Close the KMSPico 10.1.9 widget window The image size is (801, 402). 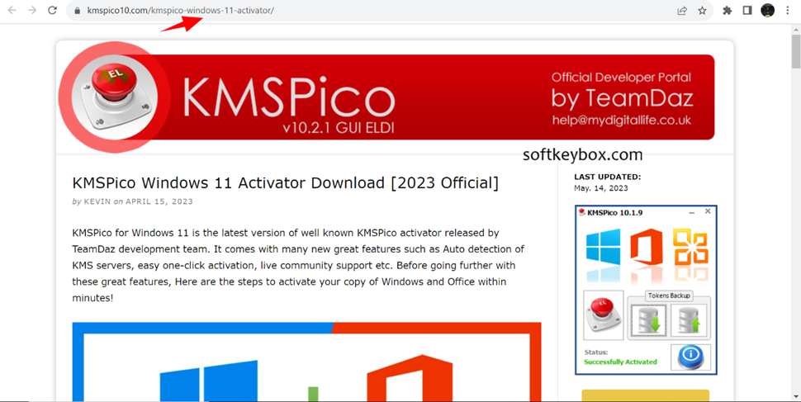(x=708, y=211)
